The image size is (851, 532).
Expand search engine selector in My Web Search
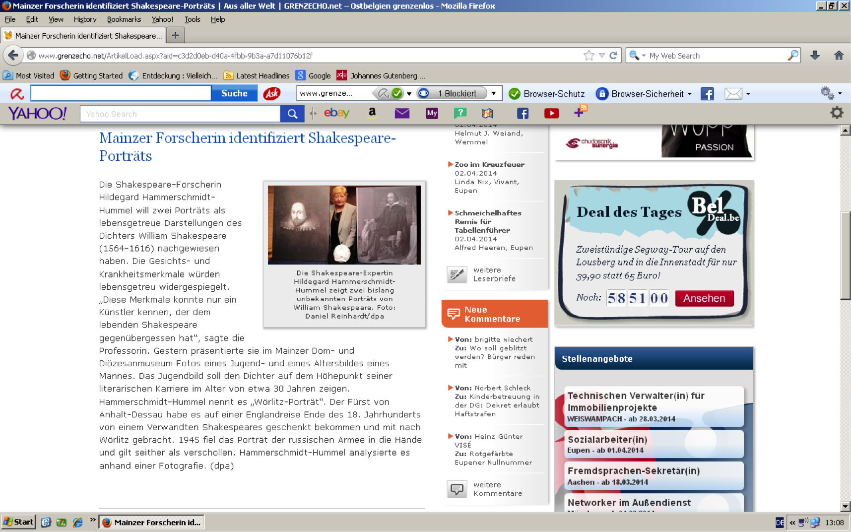(644, 56)
